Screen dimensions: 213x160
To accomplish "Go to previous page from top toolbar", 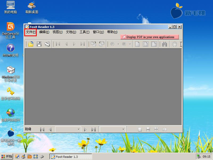I will 66,44.
